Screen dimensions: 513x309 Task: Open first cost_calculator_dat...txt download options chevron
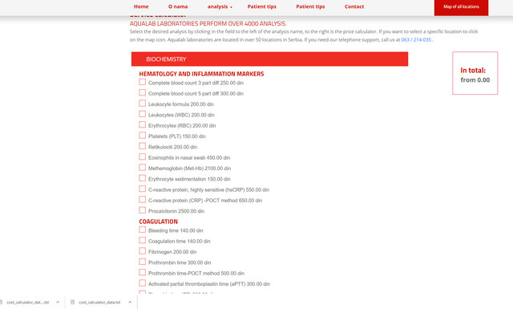click(x=58, y=302)
